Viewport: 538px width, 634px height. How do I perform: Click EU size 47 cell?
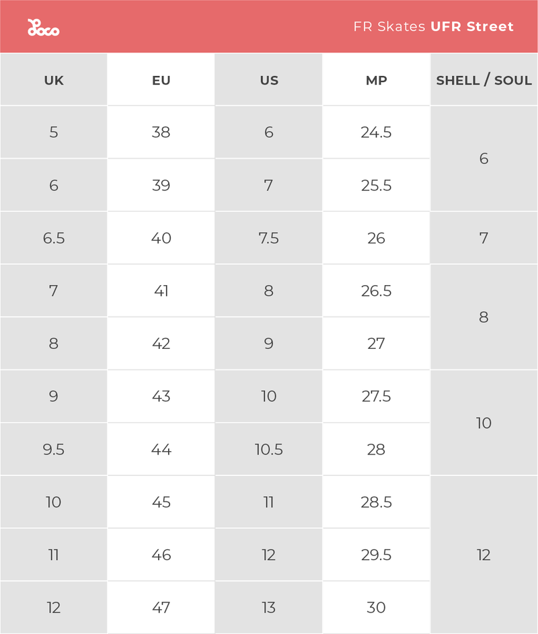tap(161, 608)
